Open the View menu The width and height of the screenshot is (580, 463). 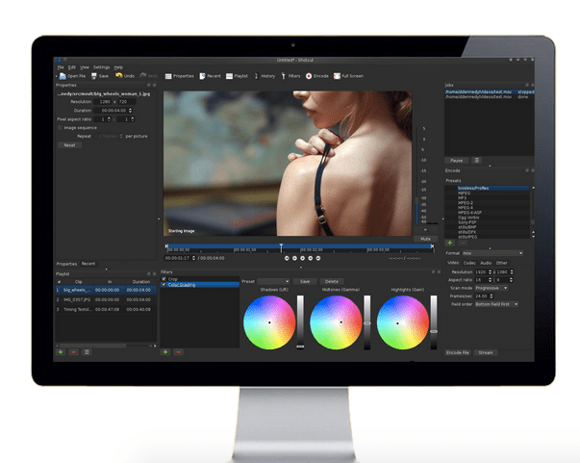coord(85,67)
